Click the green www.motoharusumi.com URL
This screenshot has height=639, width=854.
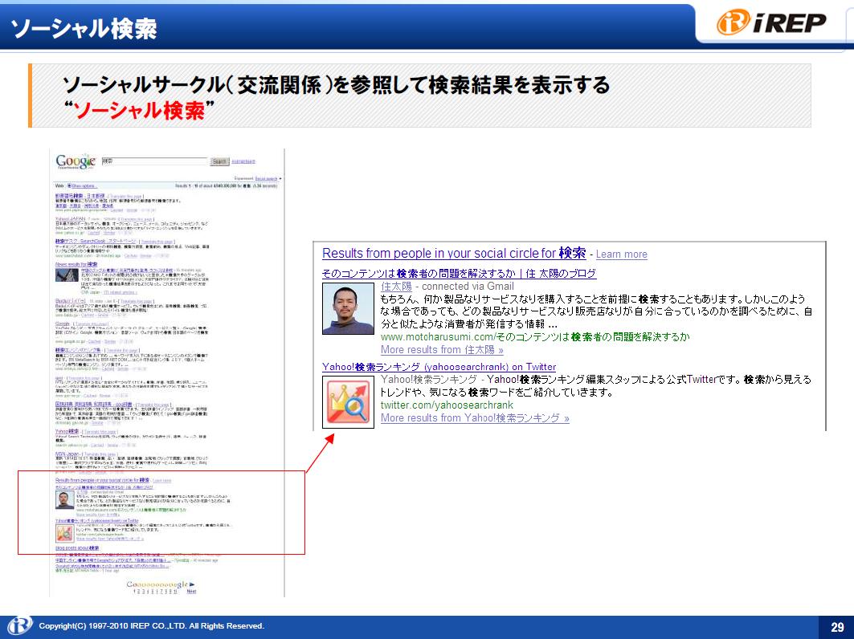(x=535, y=337)
